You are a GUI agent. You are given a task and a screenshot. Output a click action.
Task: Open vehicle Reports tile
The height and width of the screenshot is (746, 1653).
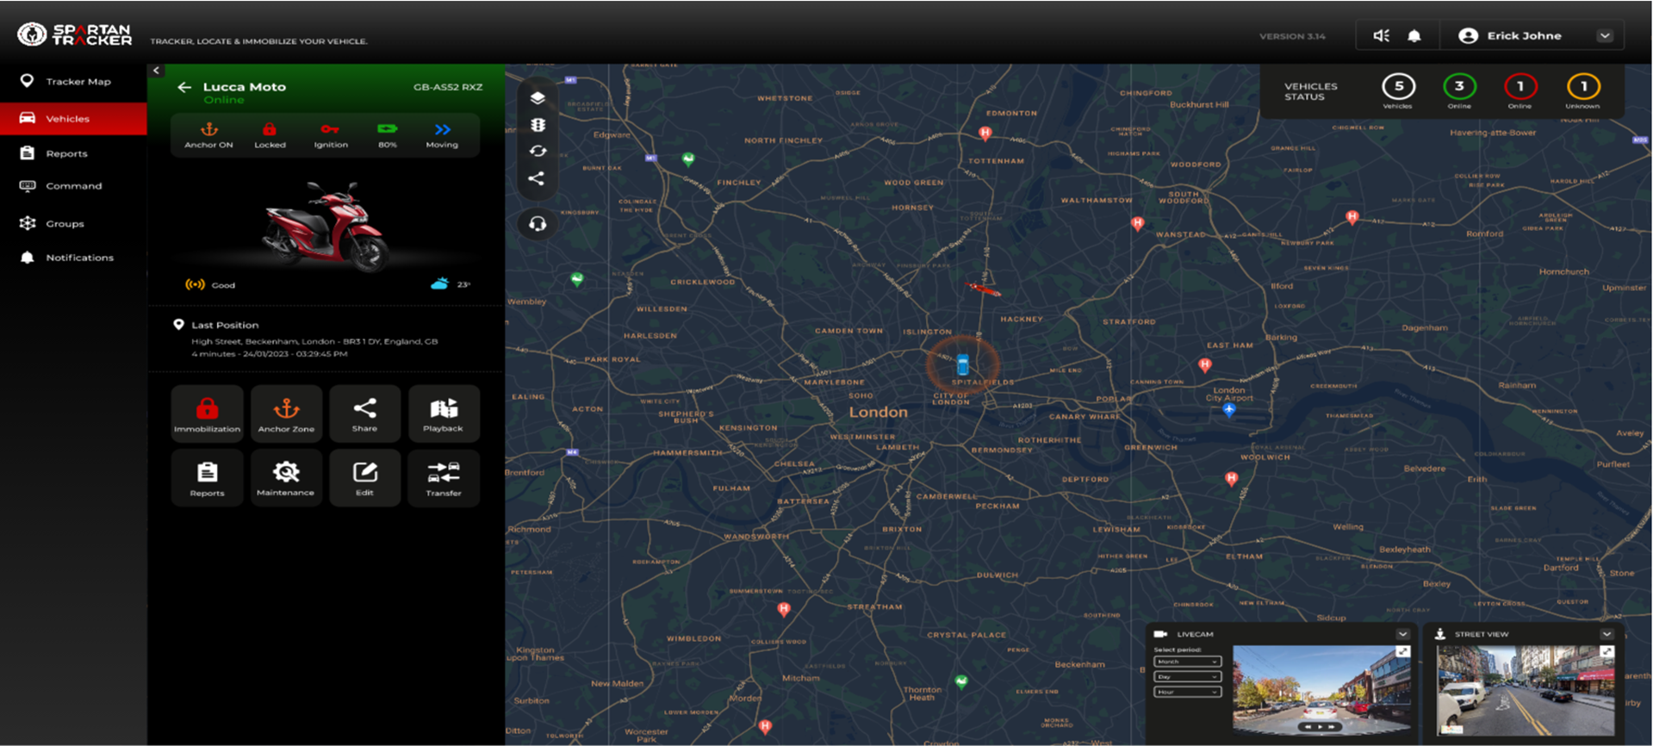(207, 478)
